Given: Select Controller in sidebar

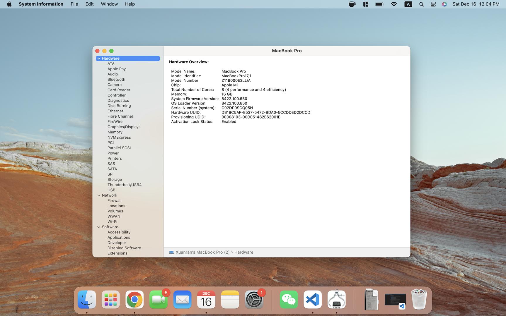Looking at the screenshot, I should tap(117, 95).
